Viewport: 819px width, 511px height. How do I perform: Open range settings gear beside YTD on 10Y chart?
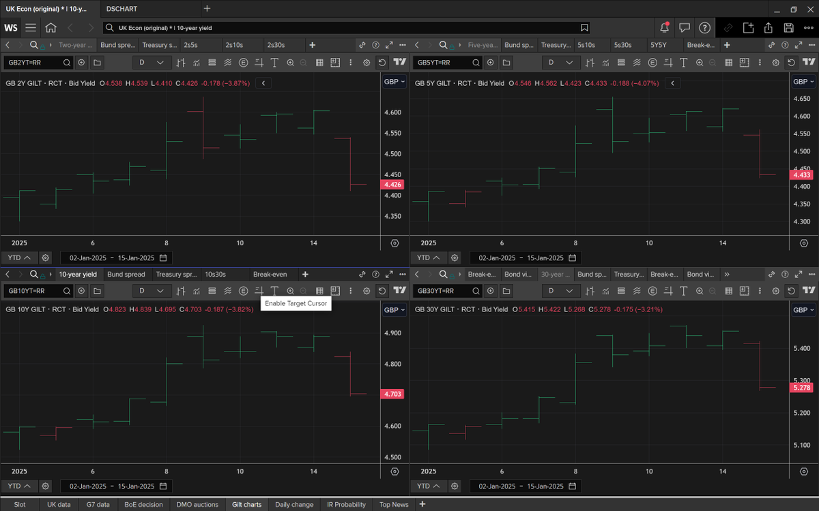(45, 486)
